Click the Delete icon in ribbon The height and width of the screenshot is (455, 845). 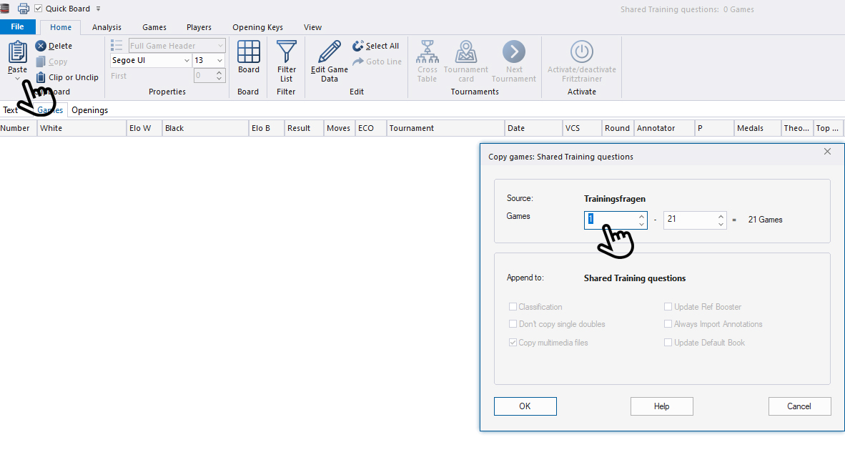pos(41,46)
